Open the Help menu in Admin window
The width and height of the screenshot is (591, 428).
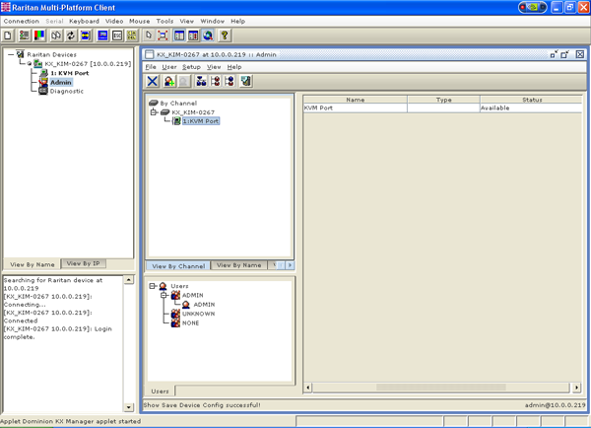point(234,67)
